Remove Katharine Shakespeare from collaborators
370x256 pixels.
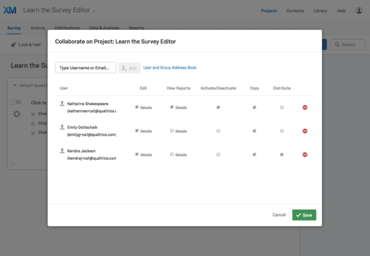pos(305,108)
